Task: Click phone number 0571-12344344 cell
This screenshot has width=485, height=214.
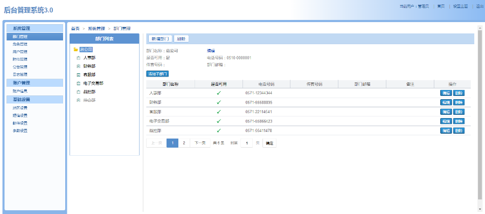Action: click(x=259, y=93)
